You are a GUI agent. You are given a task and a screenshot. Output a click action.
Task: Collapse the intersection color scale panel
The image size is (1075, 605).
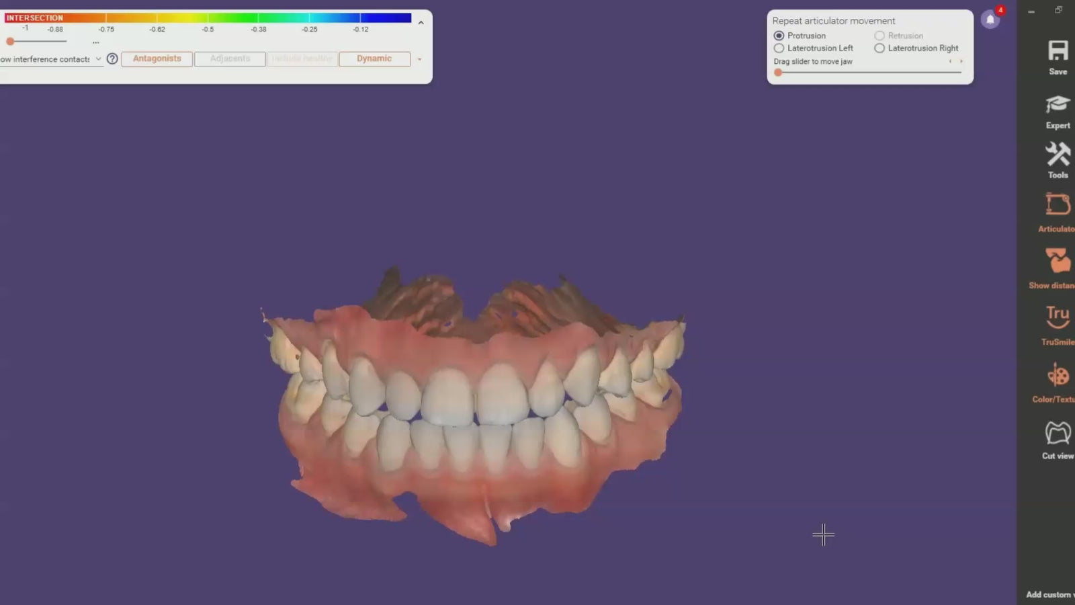pos(421,23)
